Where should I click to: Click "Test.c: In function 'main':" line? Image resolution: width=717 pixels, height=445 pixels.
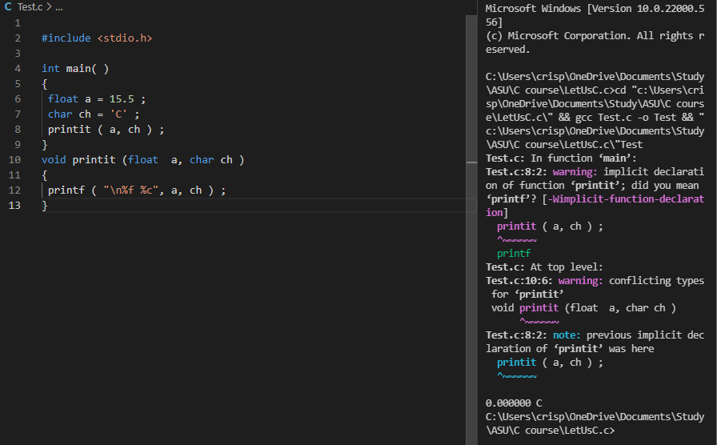(x=561, y=158)
